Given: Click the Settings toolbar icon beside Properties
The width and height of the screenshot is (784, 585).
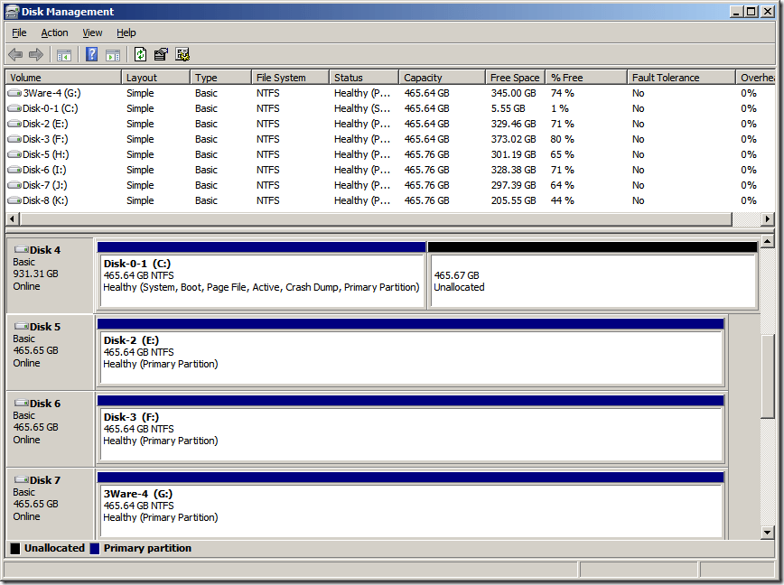Looking at the screenshot, I should pos(182,55).
